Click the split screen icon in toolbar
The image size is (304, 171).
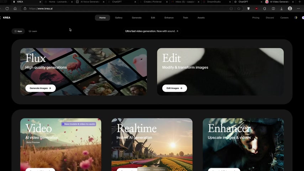(273, 9)
